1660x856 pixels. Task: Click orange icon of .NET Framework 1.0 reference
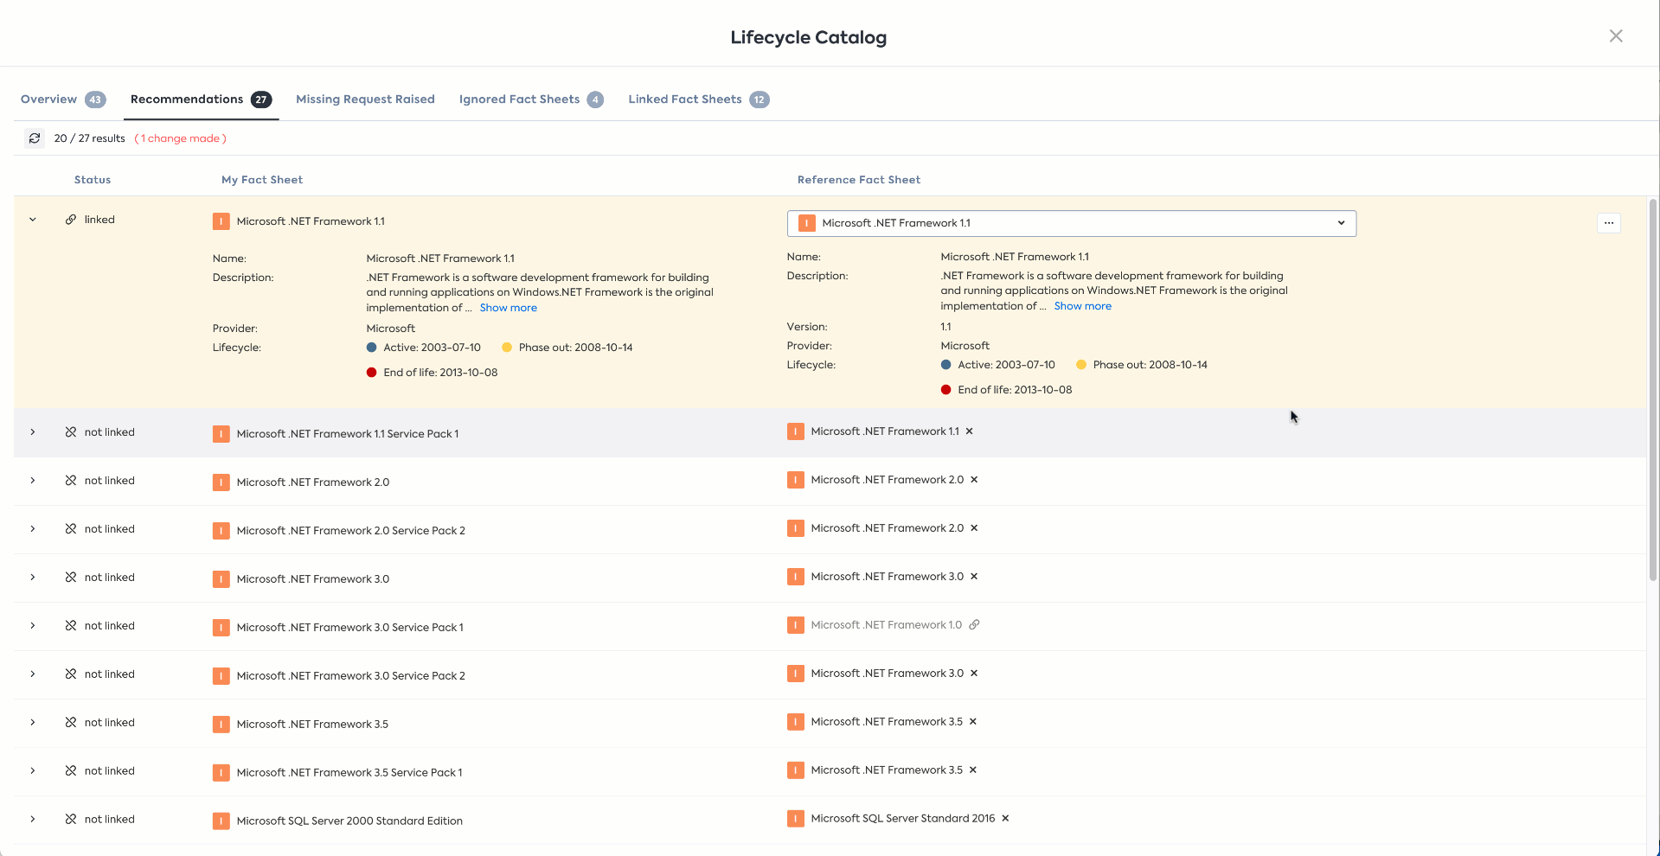click(796, 624)
